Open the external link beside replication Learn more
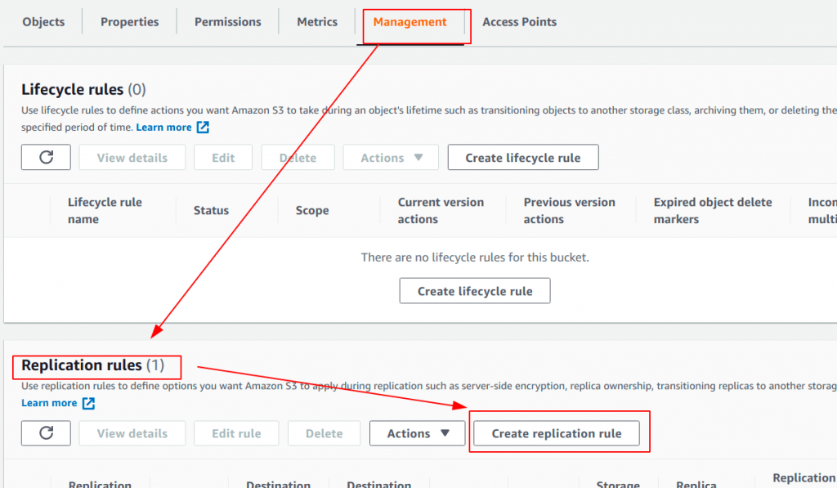 (90, 402)
